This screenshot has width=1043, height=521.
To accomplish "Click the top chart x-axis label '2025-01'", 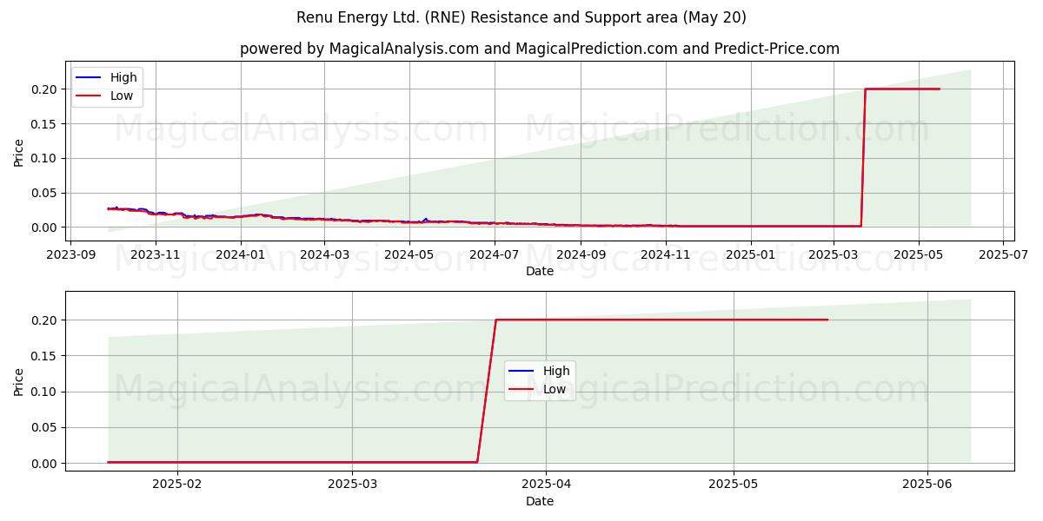I will [x=750, y=254].
